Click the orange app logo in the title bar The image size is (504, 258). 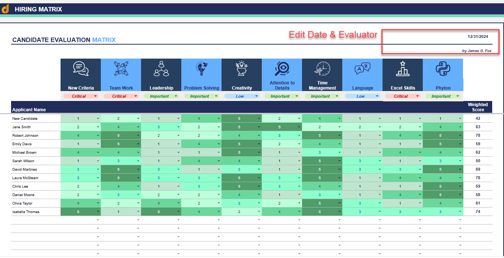(x=6, y=9)
